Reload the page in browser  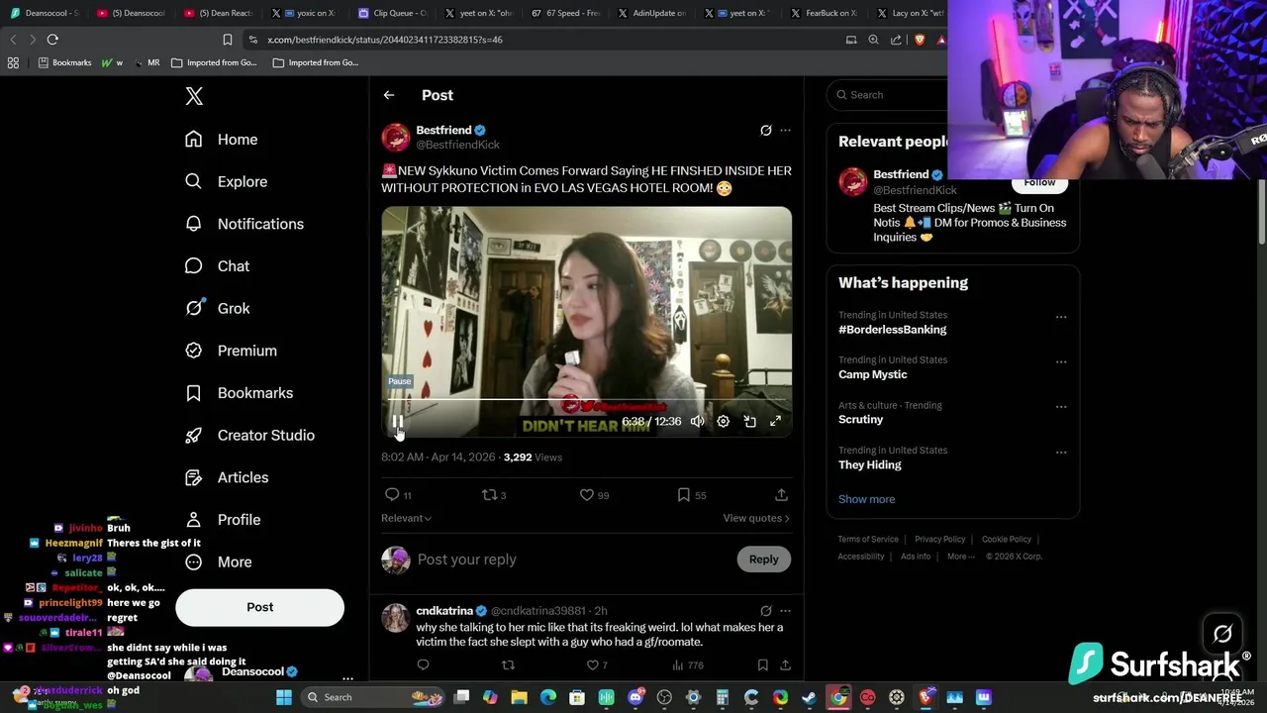point(52,40)
